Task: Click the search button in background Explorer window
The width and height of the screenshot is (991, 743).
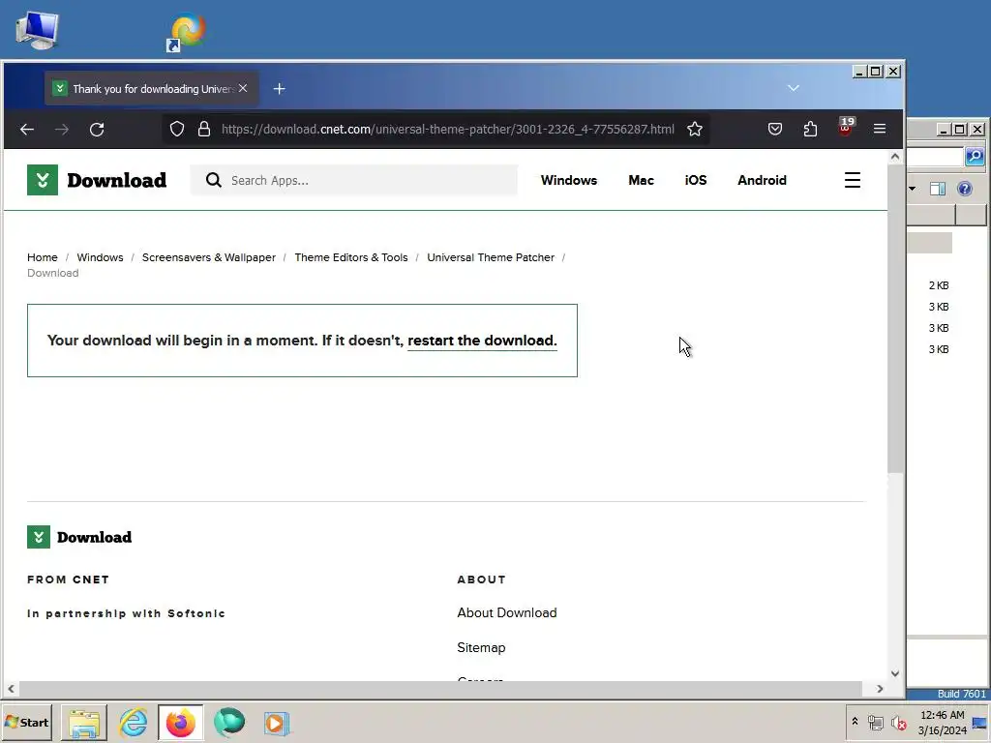Action: tap(975, 156)
